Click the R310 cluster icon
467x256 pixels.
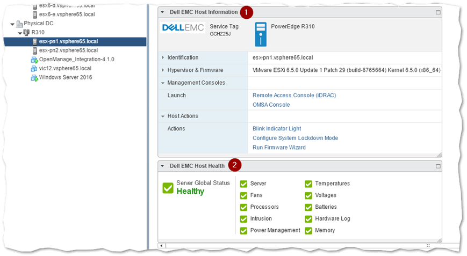[26, 32]
